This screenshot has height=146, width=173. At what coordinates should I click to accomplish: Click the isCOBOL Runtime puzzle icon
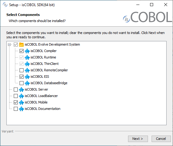[x=27, y=57]
